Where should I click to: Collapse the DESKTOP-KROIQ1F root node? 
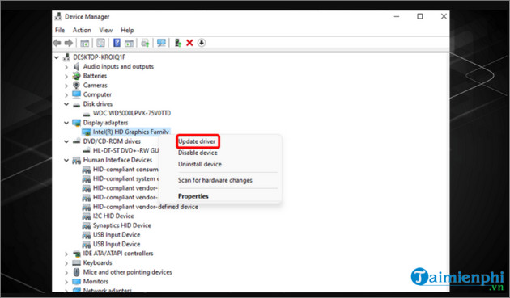[x=57, y=57]
